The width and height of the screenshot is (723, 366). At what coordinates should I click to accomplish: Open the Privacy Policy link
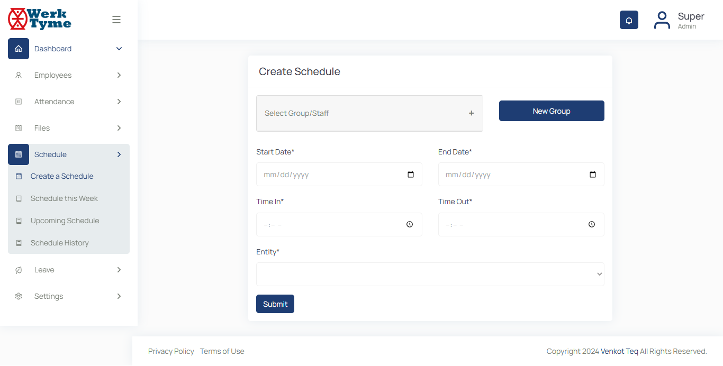tap(171, 351)
